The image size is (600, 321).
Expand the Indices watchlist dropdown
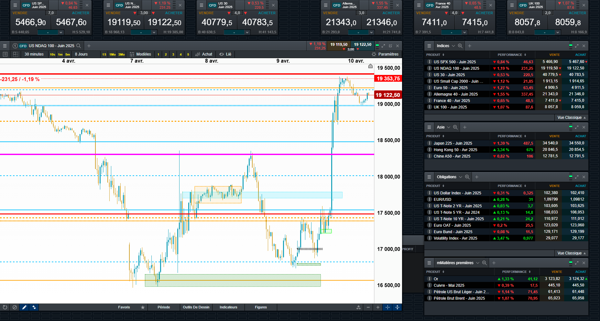(453, 46)
